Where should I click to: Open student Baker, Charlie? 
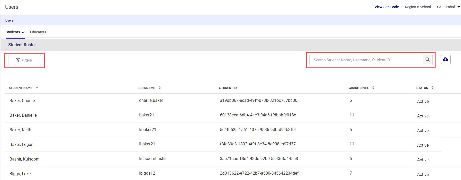tap(22, 101)
